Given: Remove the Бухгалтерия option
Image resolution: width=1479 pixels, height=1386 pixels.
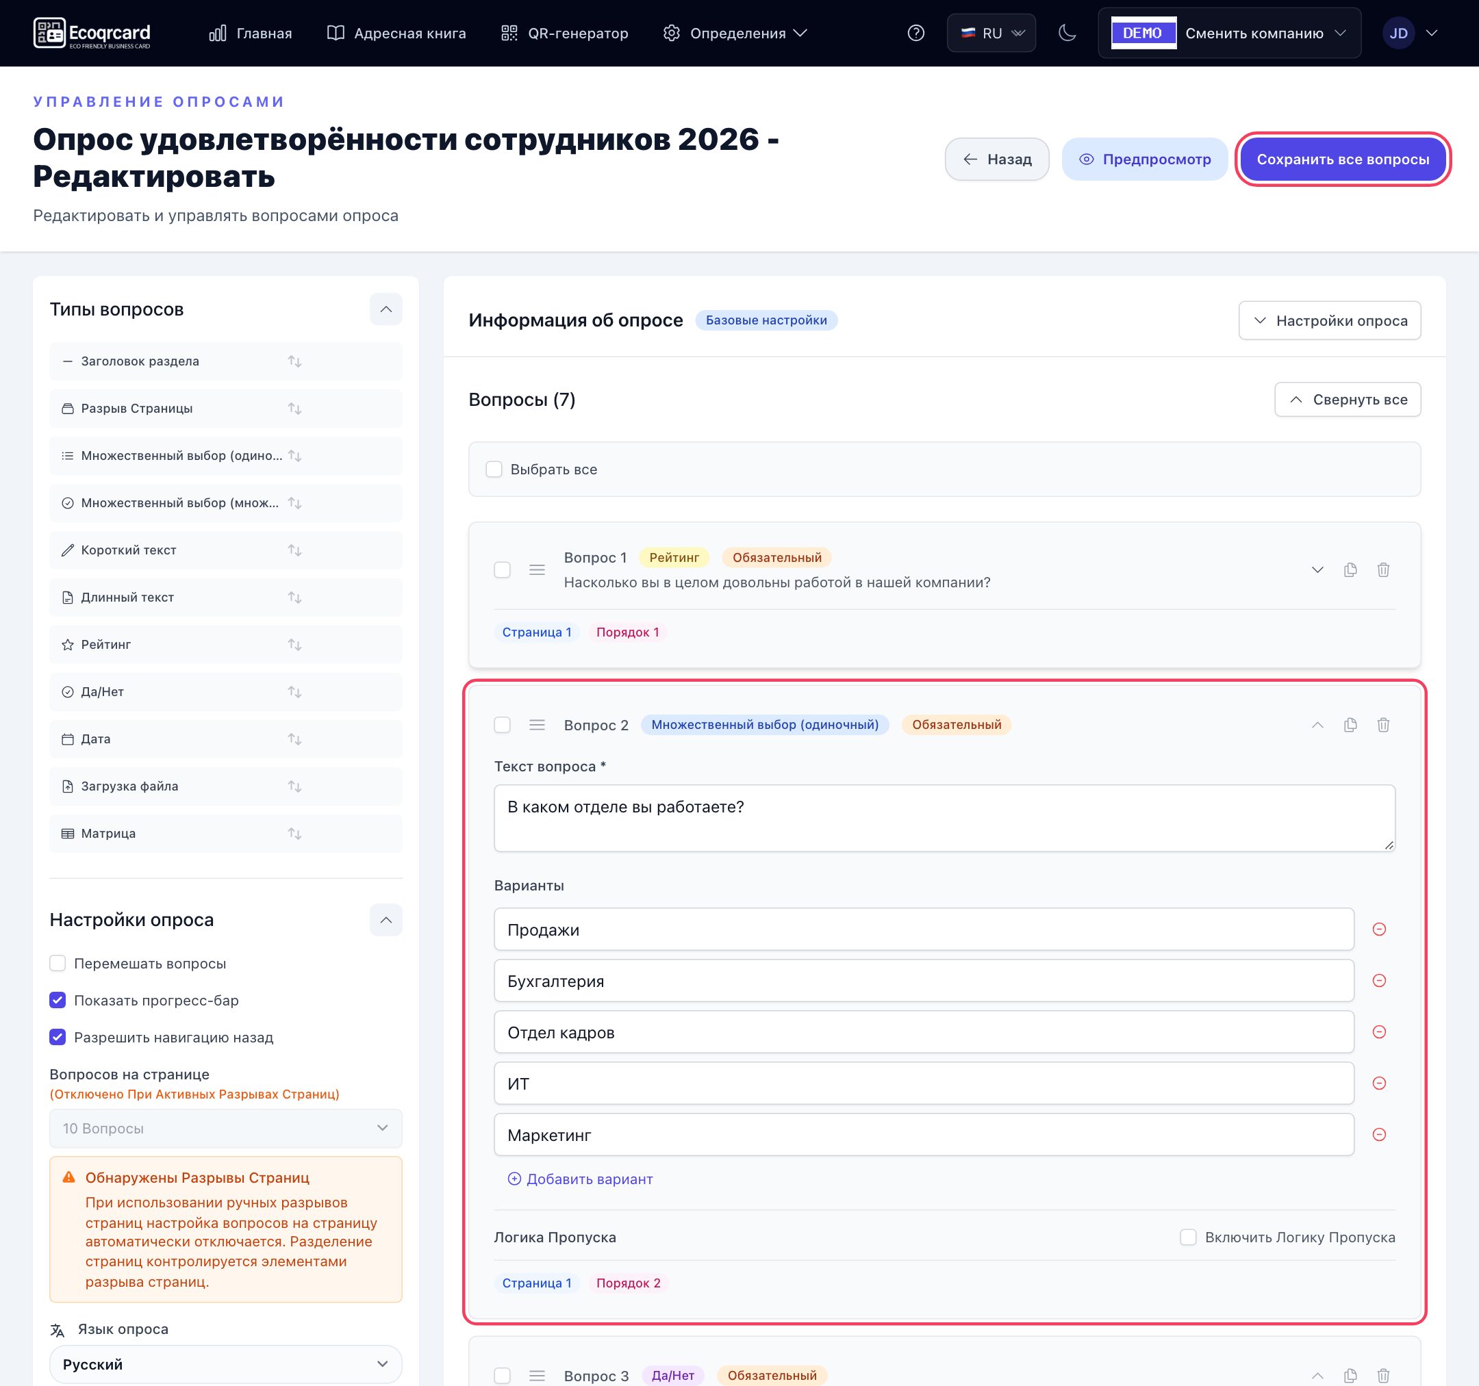Looking at the screenshot, I should click(x=1378, y=980).
